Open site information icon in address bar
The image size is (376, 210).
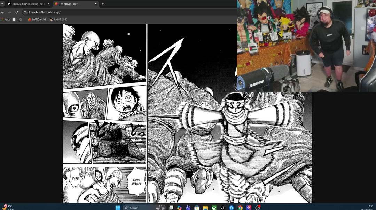tap(25, 12)
